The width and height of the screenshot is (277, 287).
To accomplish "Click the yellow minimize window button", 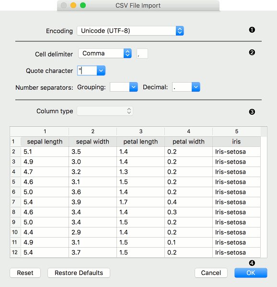I will 73,5.
